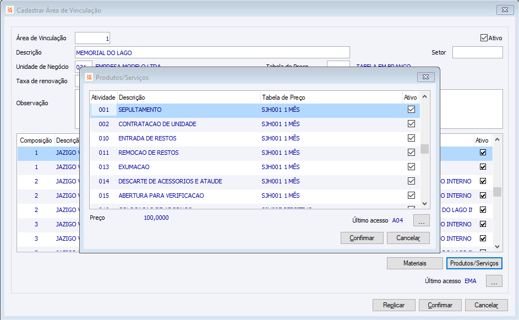Open ellipsis button next to Último acesso A04
519x320 pixels.
click(x=422, y=220)
